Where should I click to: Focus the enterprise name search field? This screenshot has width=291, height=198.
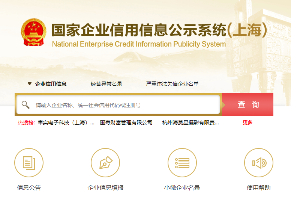click(118, 105)
